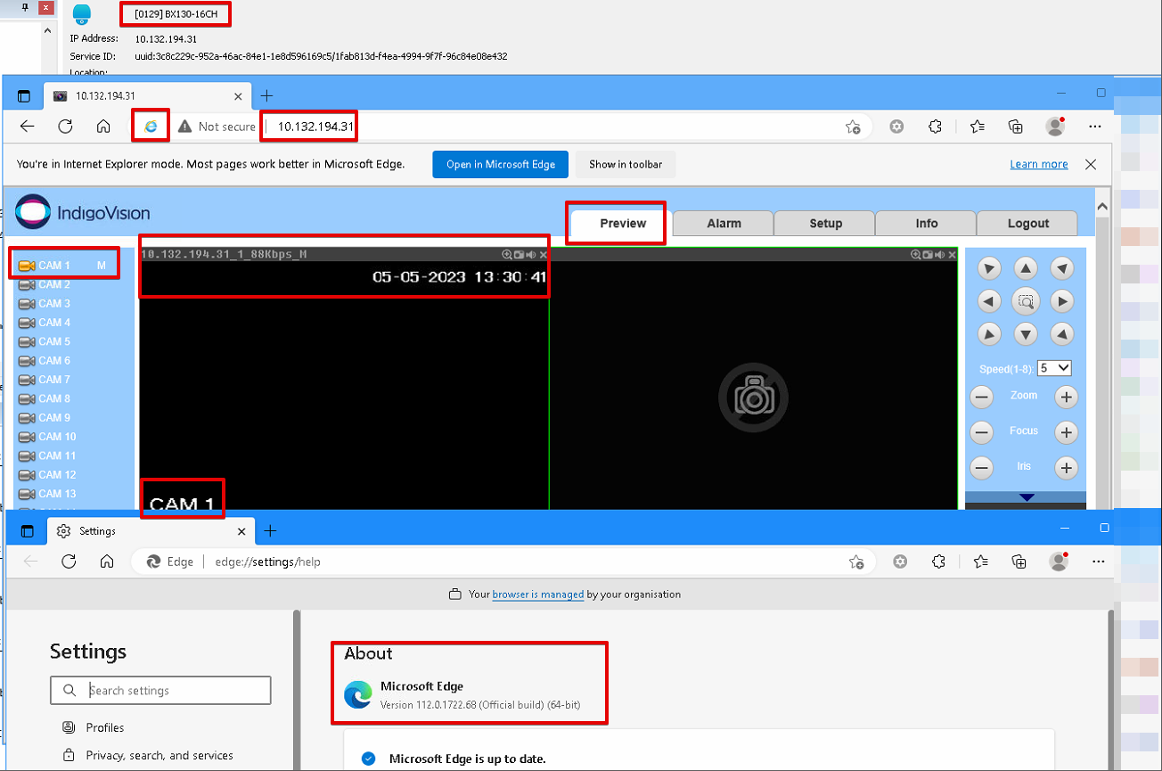This screenshot has height=771, width=1162.
Task: Open Collections in the Settings browser window
Action: [x=1019, y=562]
